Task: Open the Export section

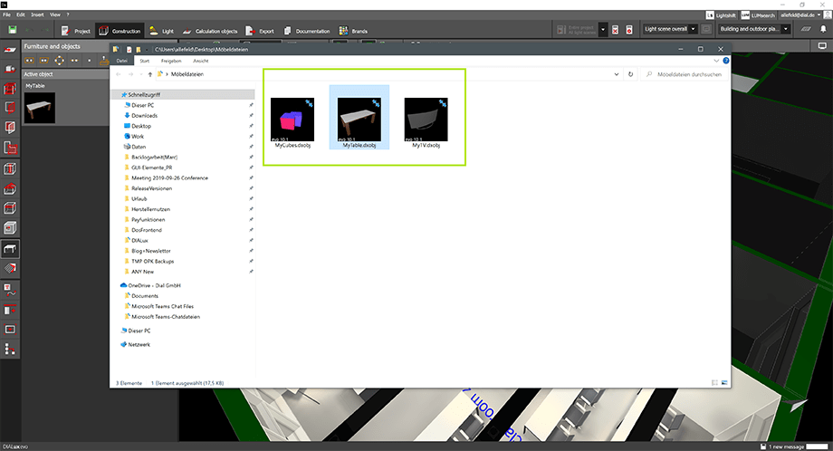Action: (259, 31)
